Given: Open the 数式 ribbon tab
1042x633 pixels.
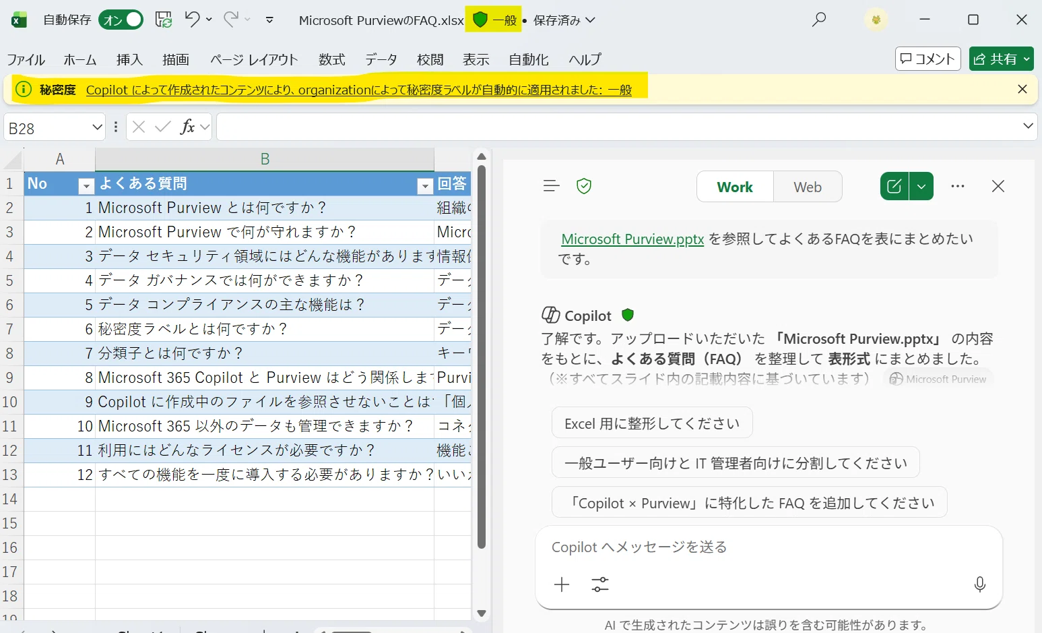Looking at the screenshot, I should [x=332, y=59].
